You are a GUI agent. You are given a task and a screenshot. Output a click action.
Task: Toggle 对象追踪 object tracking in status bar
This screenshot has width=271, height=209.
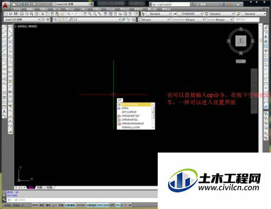[x=92, y=205]
